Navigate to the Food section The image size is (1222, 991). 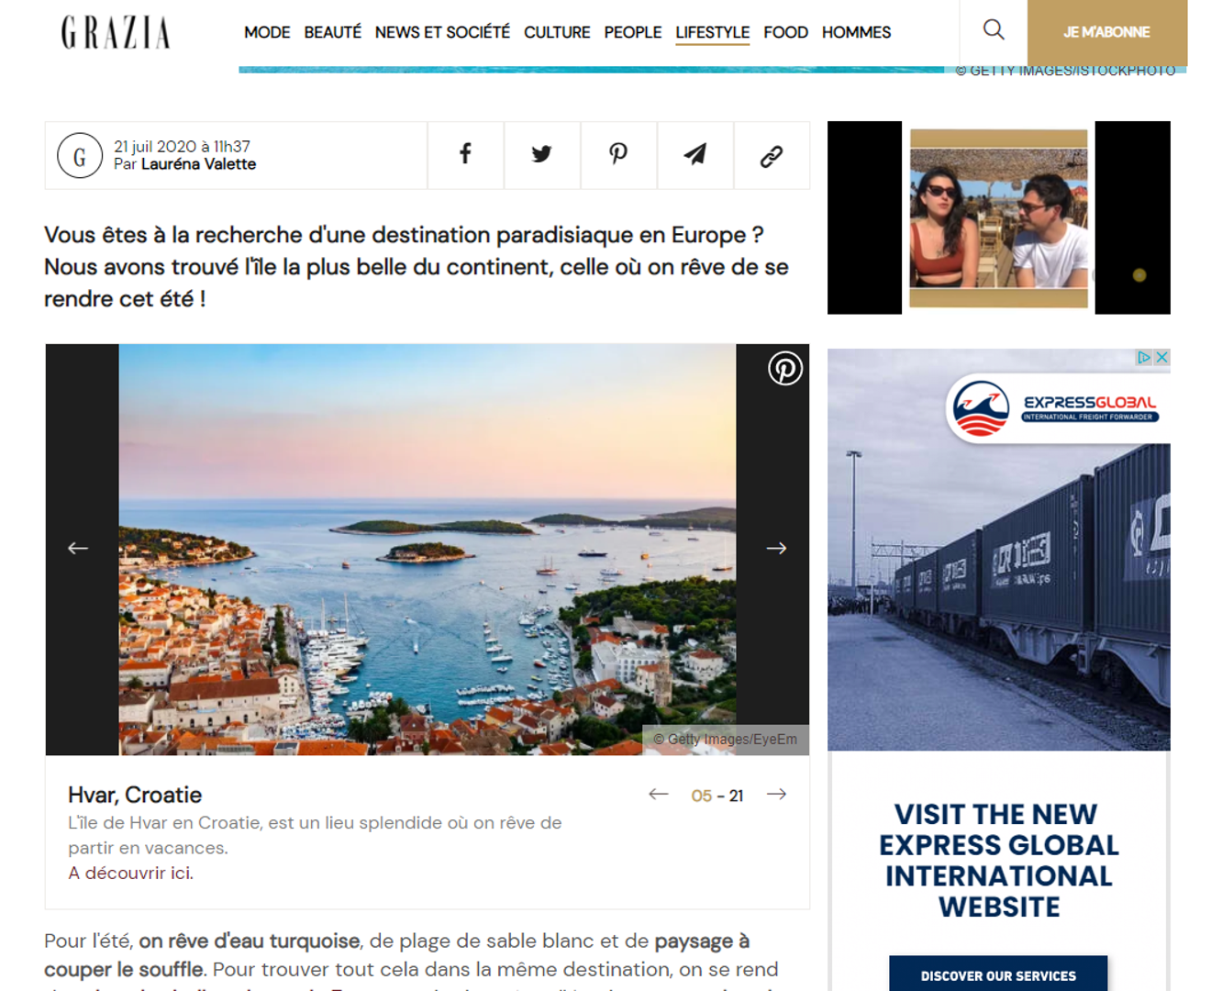click(785, 32)
